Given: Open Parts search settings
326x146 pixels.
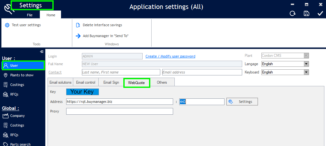Looking at the screenshot, I should tap(20, 144).
